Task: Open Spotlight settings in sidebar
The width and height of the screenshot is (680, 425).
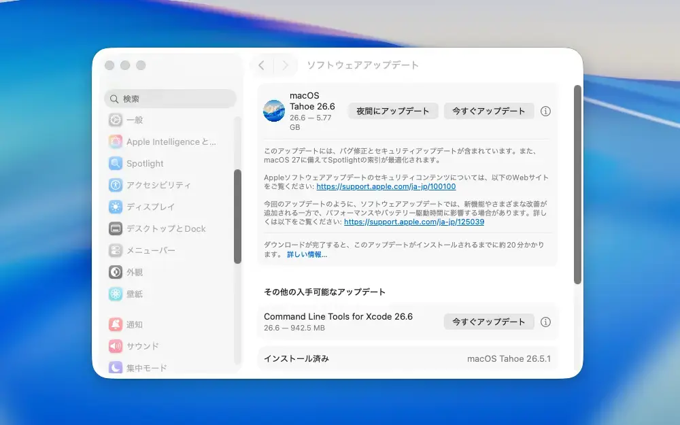Action: (x=116, y=163)
